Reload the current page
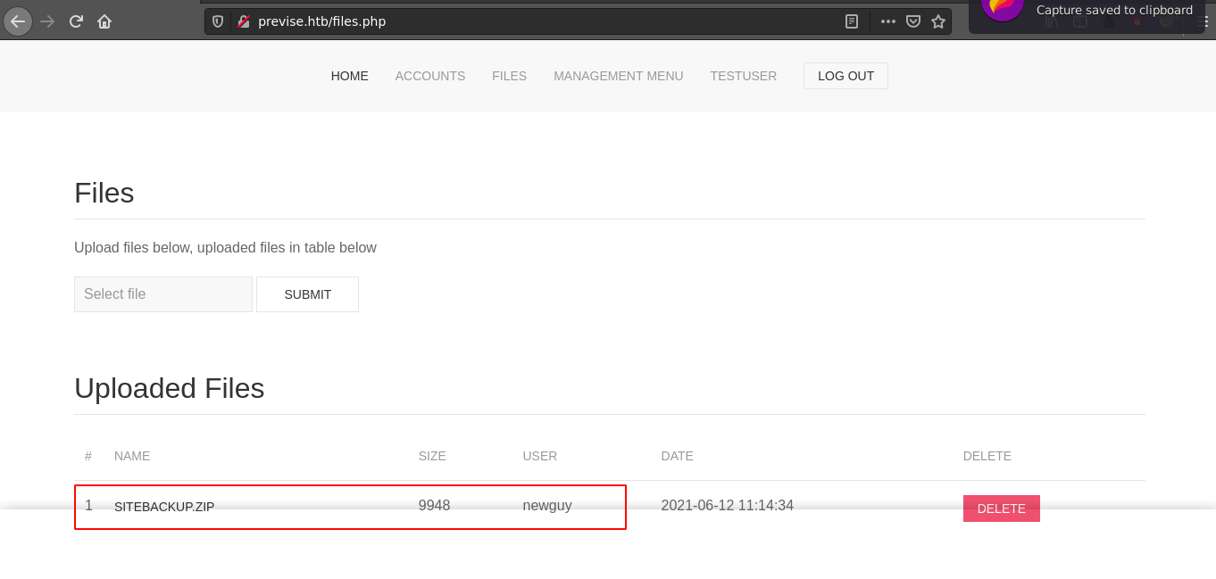Viewport: 1216px width, 579px height. (76, 21)
